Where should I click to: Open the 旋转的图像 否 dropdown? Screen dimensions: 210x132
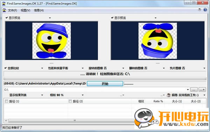pos(123,68)
